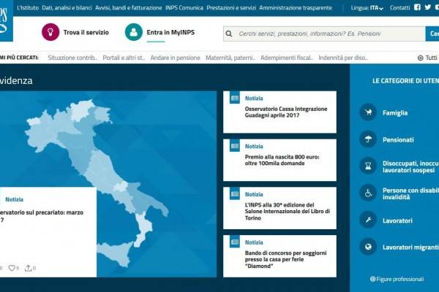Image resolution: width=439 pixels, height=292 pixels.
Task: Click Entra in MyINPS label
Action: pos(170,32)
